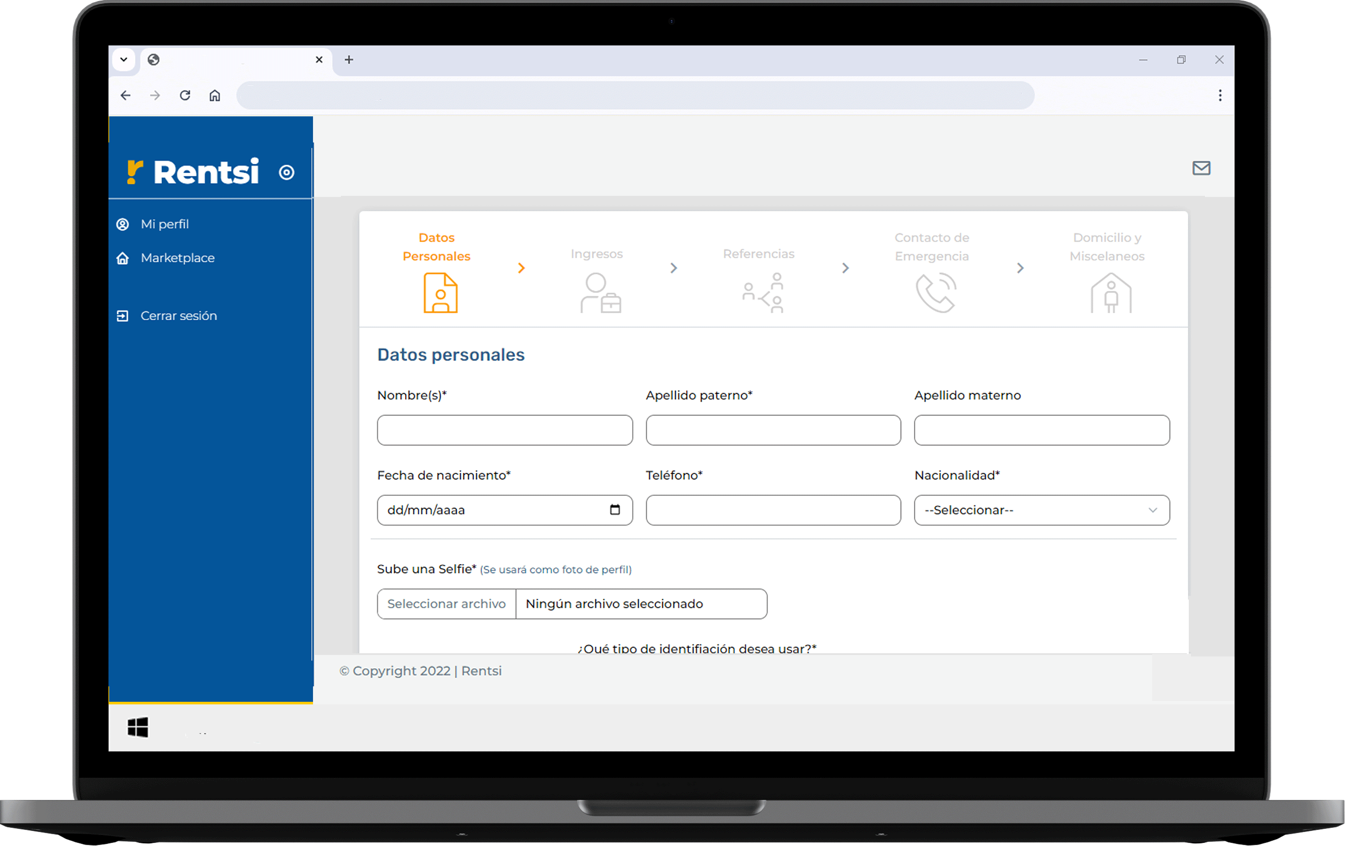1346x846 pixels.
Task: Click the Referencias people network icon
Action: pyautogui.click(x=763, y=293)
